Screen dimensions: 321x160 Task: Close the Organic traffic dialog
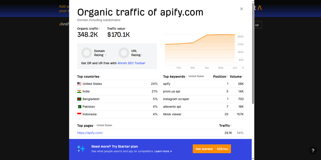[x=242, y=9]
